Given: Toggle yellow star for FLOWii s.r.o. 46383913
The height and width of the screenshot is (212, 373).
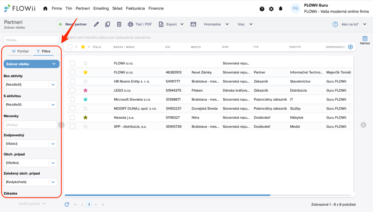Looking at the screenshot, I should [85, 72].
